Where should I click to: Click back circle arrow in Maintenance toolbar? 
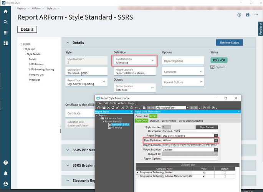pos(204,108)
